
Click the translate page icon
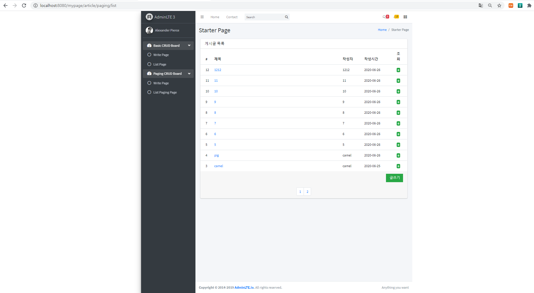point(481,5)
